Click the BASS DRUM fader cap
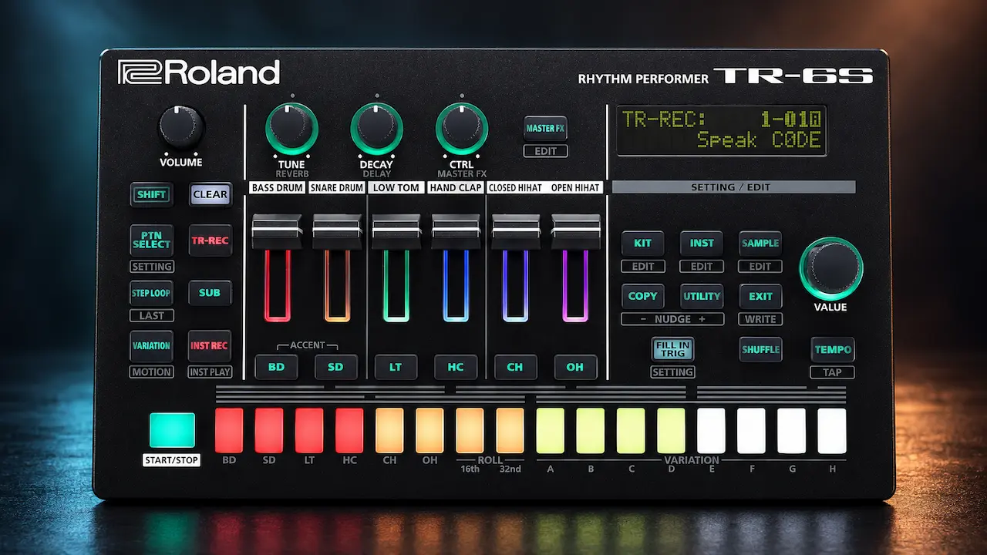987x555 pixels. pos(277,231)
